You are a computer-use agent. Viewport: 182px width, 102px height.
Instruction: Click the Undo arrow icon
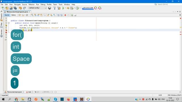[x=20, y=8]
